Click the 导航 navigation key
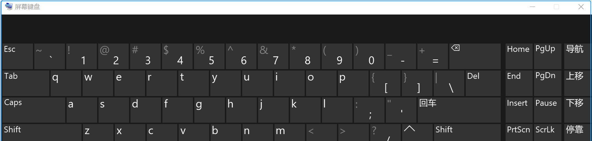This screenshot has width=592, height=141. 576,56
